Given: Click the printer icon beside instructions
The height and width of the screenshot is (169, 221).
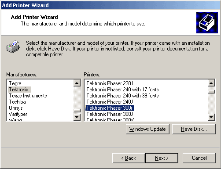Looking at the screenshot, I should click(x=13, y=47).
